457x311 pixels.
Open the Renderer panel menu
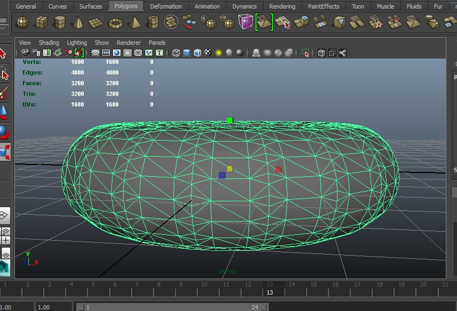coord(129,43)
